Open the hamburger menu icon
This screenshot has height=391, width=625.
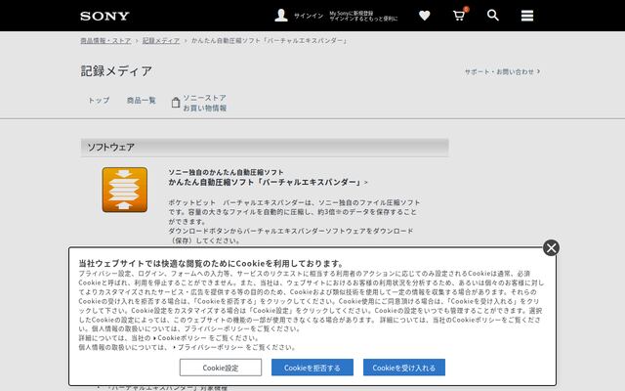527,16
